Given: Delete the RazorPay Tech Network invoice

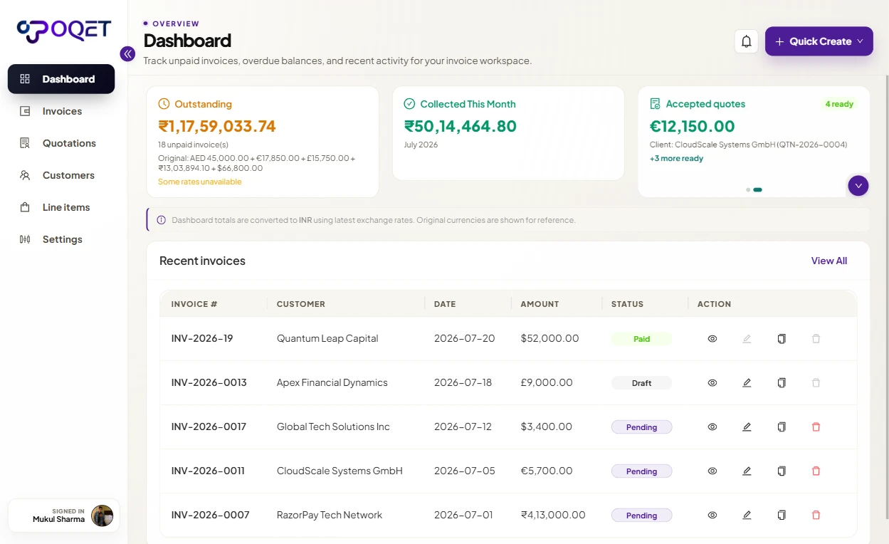Looking at the screenshot, I should click(x=816, y=516).
